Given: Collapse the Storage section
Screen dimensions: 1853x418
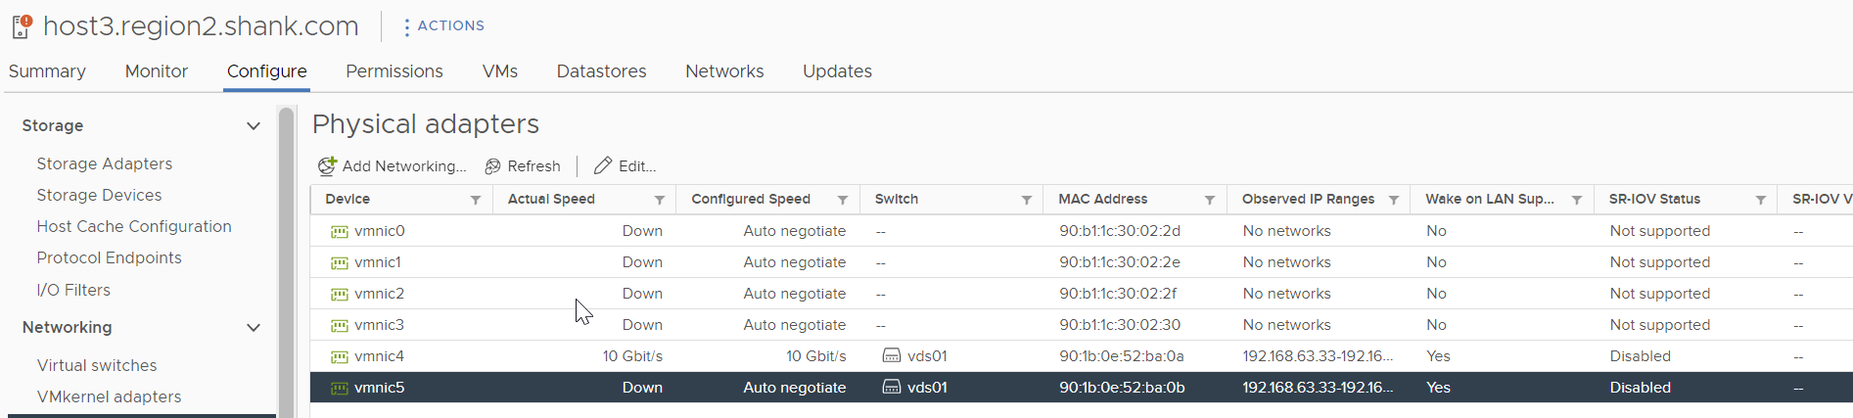Looking at the screenshot, I should pyautogui.click(x=254, y=126).
